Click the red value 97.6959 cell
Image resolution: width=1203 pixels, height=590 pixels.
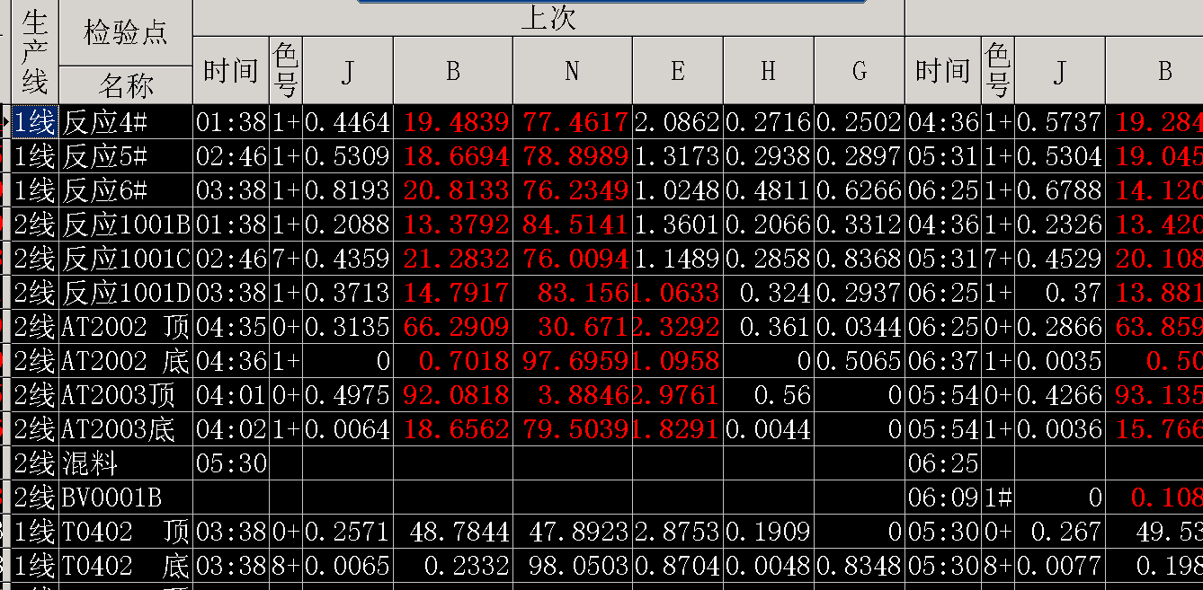[x=572, y=361]
